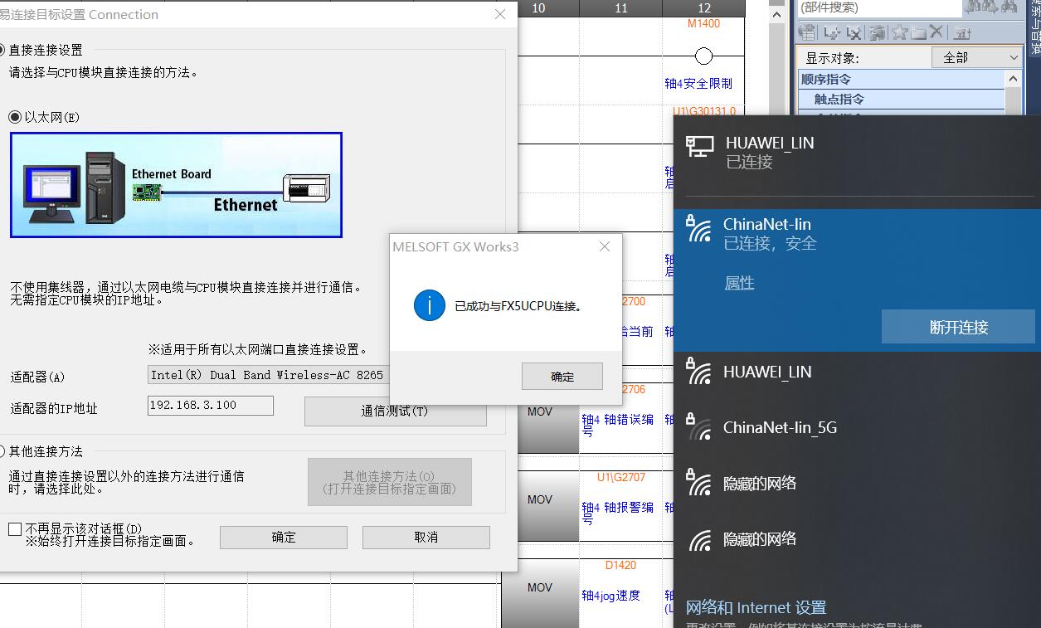Screen dimensions: 1041x628
Task: Open the 适配器 Intel Wireless adapter dropdown
Action: pyautogui.click(x=267, y=375)
